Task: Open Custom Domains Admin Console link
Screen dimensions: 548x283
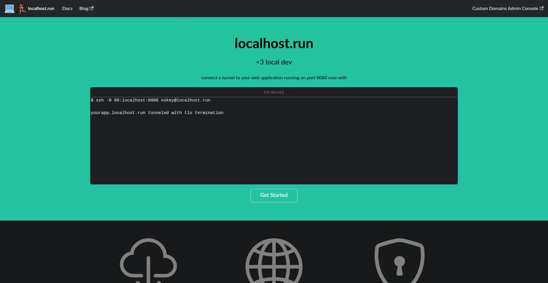Action: click(x=508, y=9)
